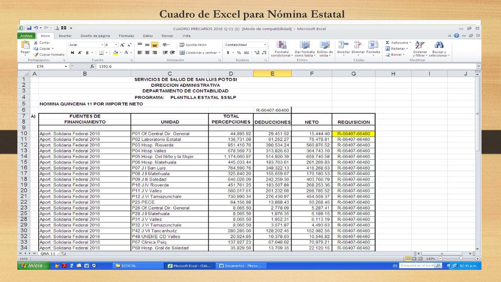This screenshot has height=282, width=501.
Task: Open ESTATAL folder taskbar button
Action: [137, 266]
